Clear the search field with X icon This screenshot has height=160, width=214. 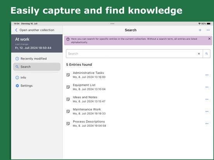pos(199,54)
